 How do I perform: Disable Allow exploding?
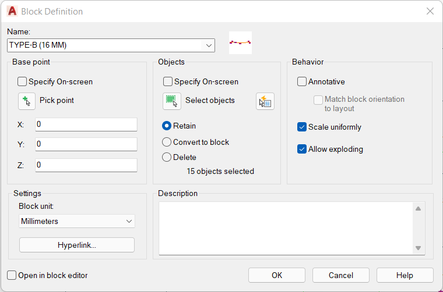click(302, 149)
